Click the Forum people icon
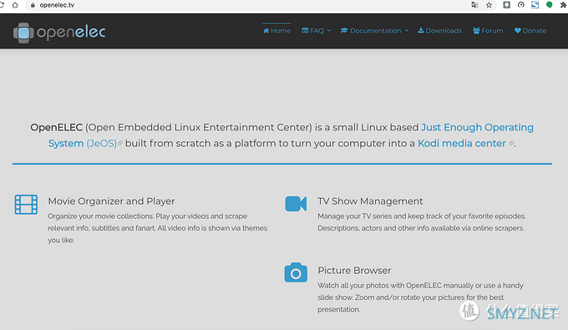Viewport: 568px width, 330px height. [476, 30]
